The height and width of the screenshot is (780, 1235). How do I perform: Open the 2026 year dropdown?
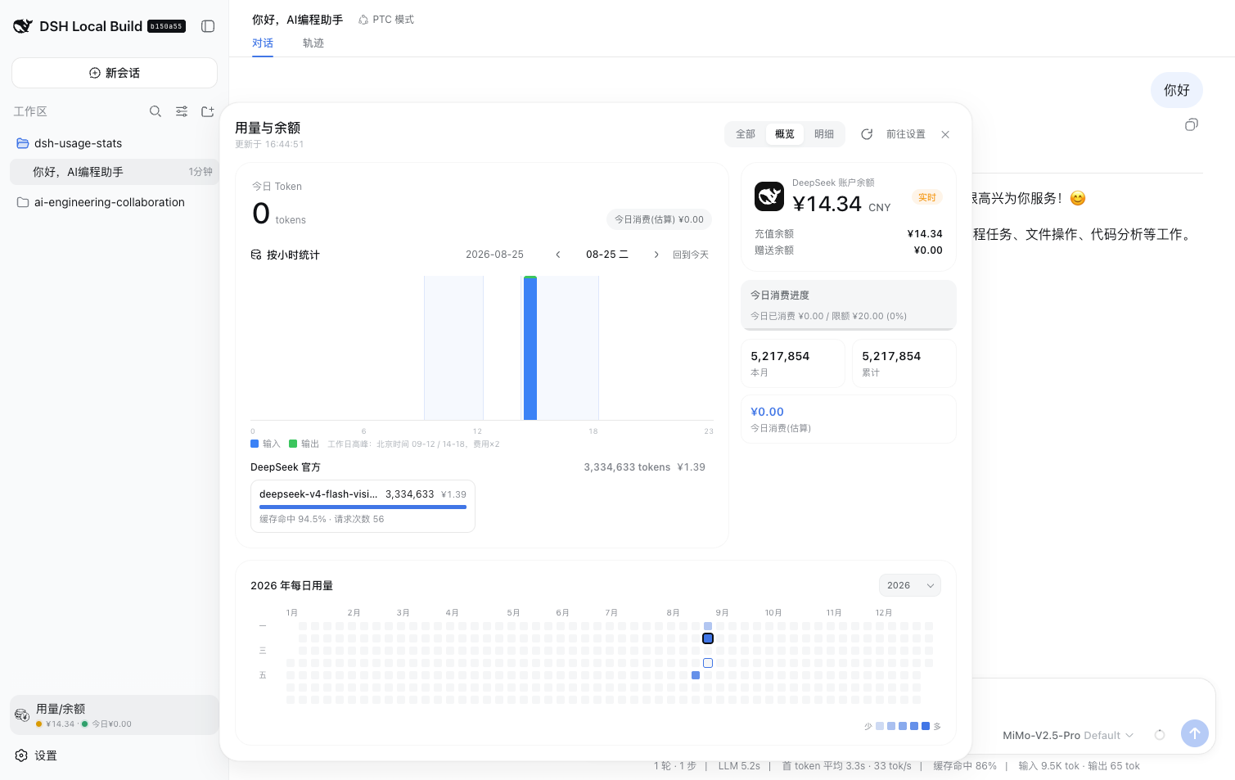click(x=910, y=585)
